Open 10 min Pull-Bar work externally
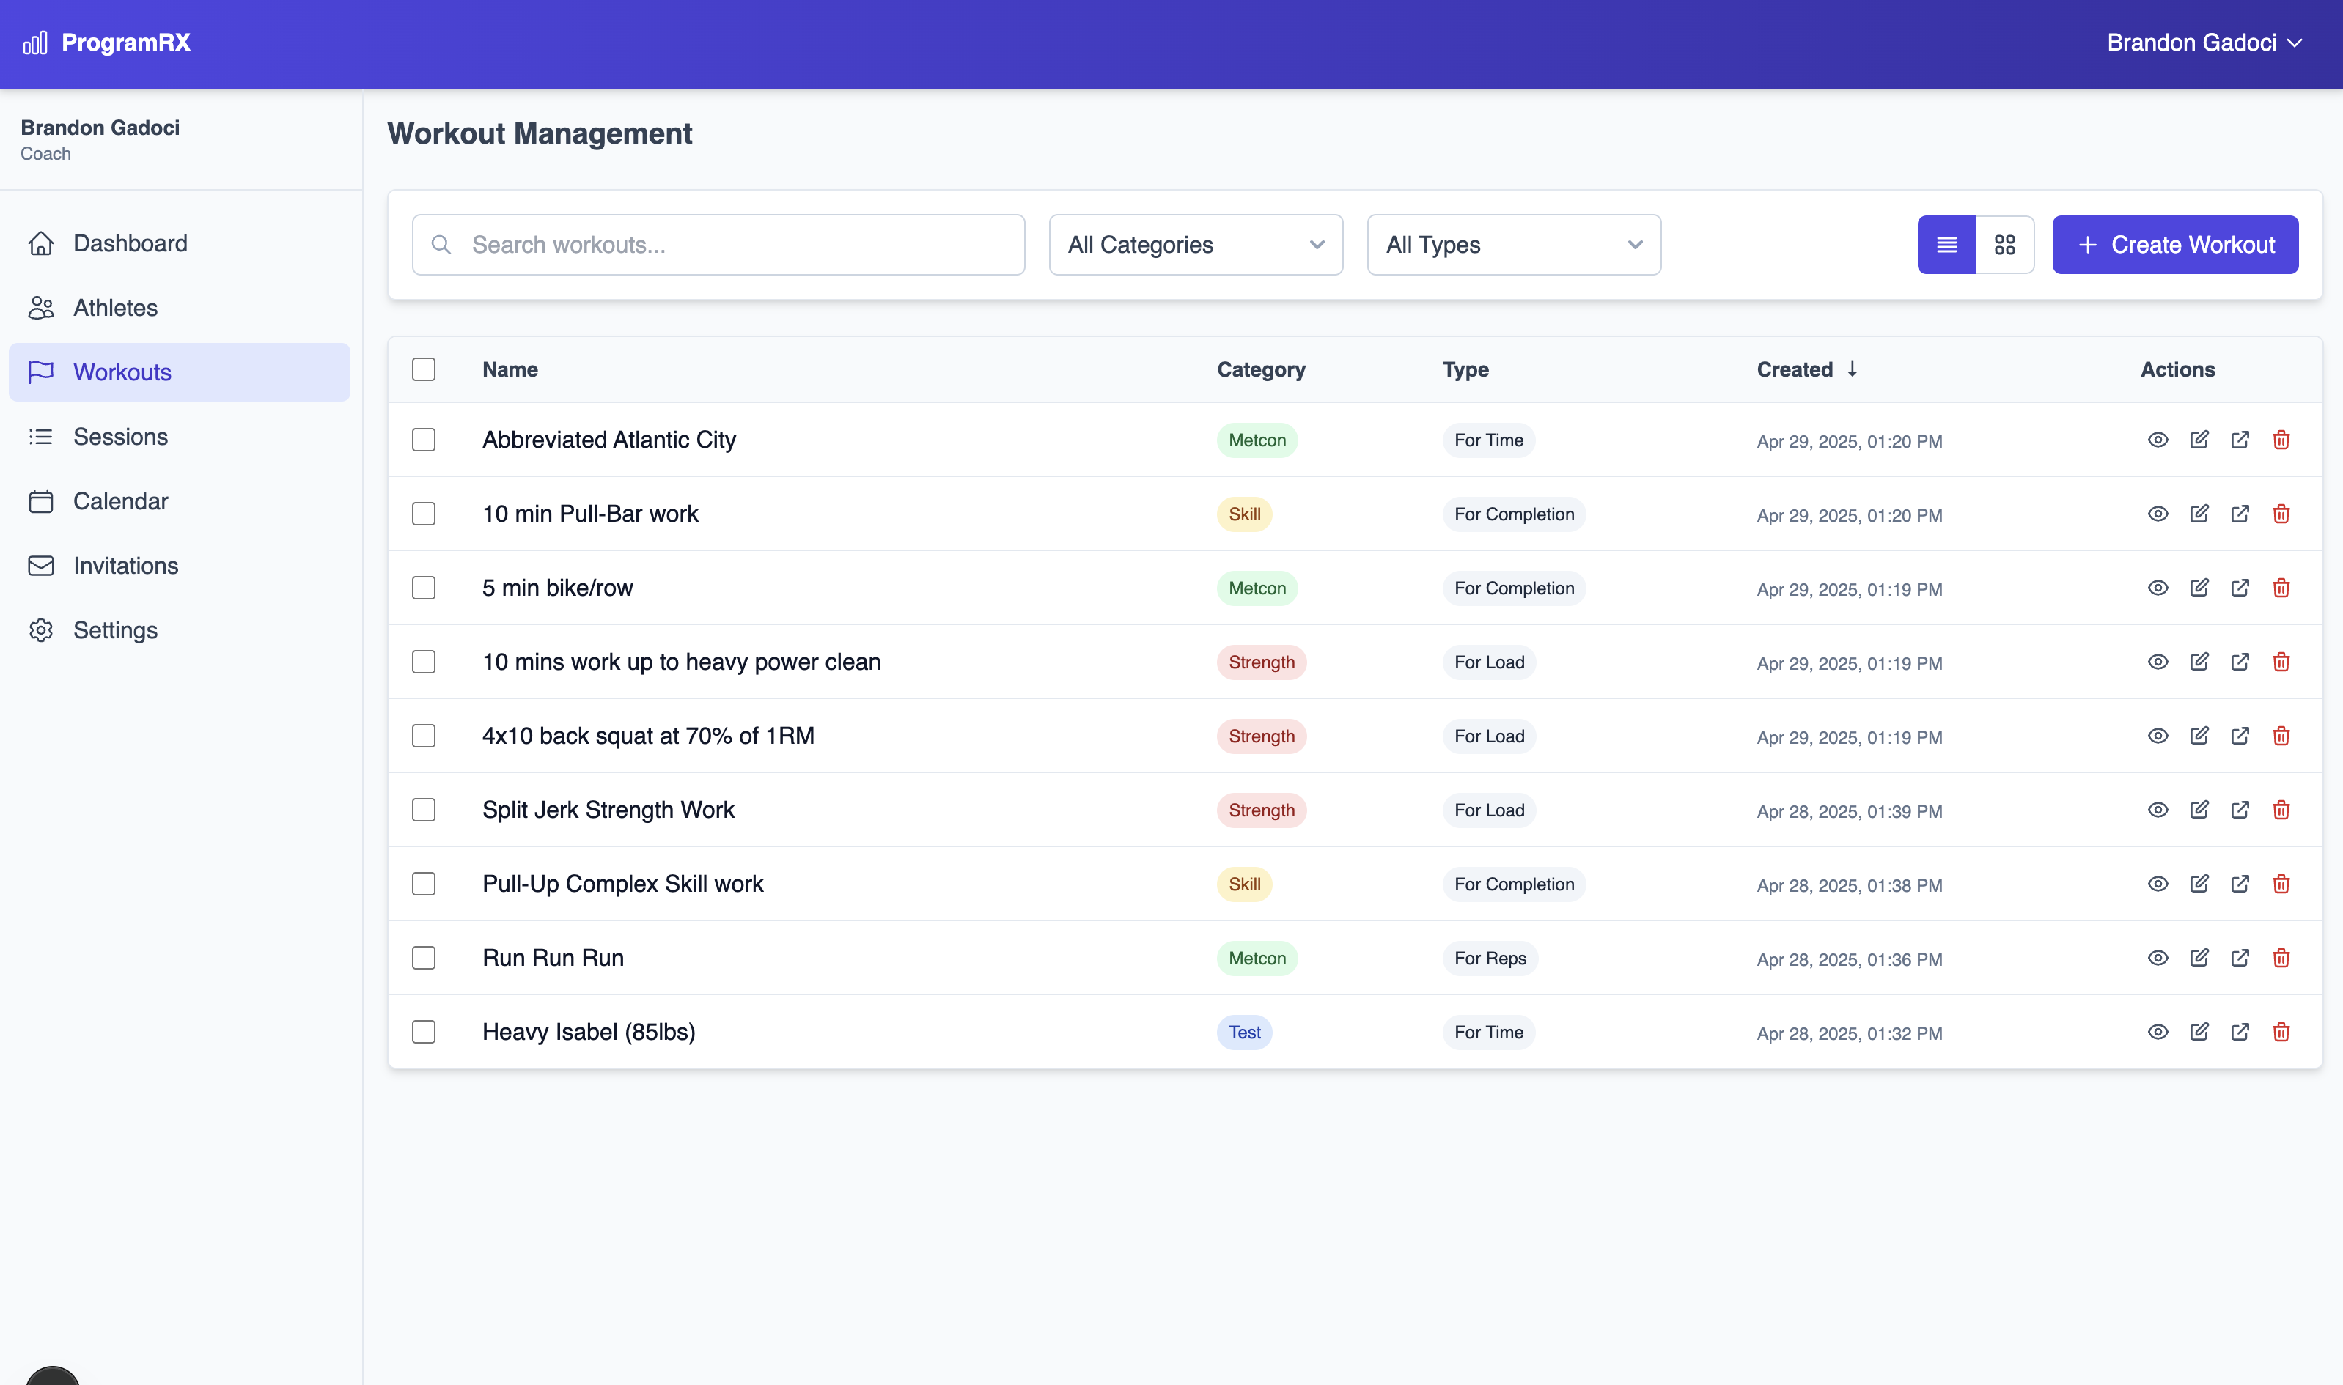 click(2240, 513)
